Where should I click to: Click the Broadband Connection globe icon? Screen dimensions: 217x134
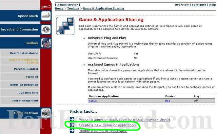click(x=46, y=29)
